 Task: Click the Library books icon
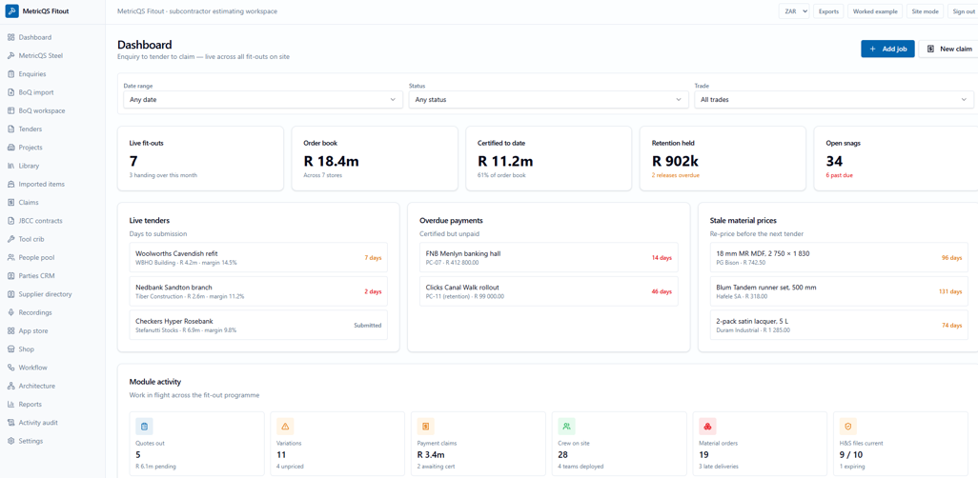[10, 166]
